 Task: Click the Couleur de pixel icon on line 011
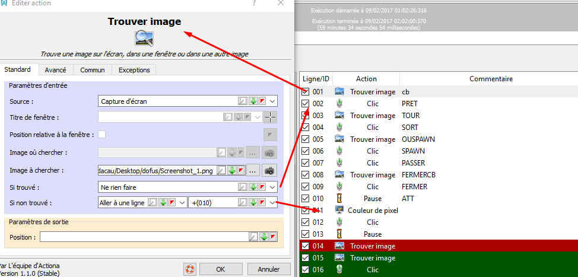[x=339, y=211]
